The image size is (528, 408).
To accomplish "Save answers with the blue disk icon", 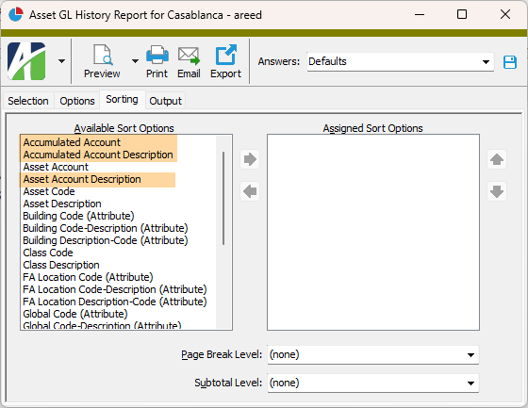I will pos(510,62).
